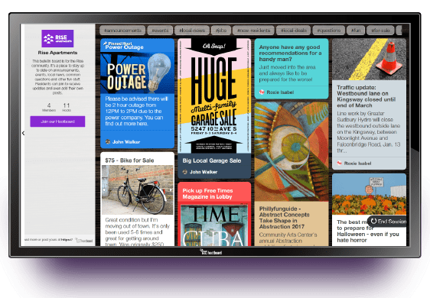Open the Power Outage lightbulb image
This screenshot has height=298, width=430.
(138, 73)
